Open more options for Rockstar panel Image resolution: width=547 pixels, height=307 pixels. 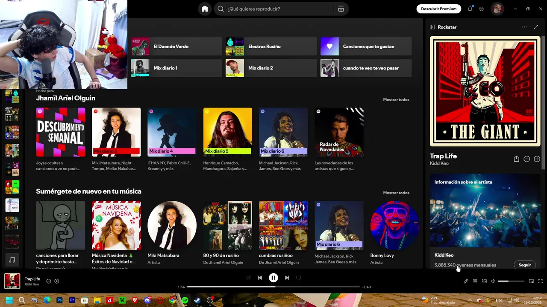524,27
